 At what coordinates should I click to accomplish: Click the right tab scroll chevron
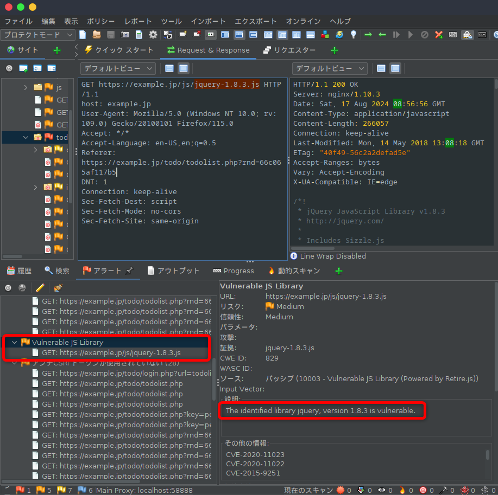76,55
